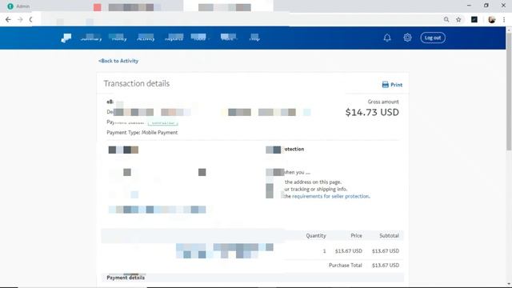Click the Price column header
Viewport: 512px width, 288px height.
click(x=356, y=235)
